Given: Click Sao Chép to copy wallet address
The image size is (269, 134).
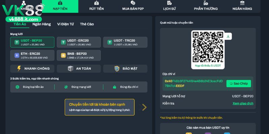Looking at the screenshot, I should tap(239, 83).
